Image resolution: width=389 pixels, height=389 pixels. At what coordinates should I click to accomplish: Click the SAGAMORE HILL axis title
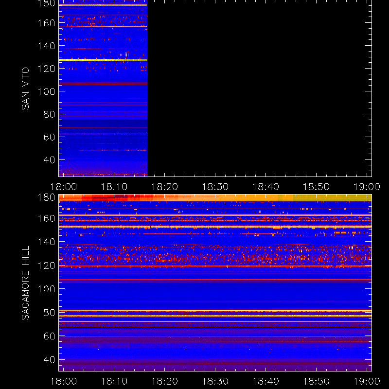point(25,283)
